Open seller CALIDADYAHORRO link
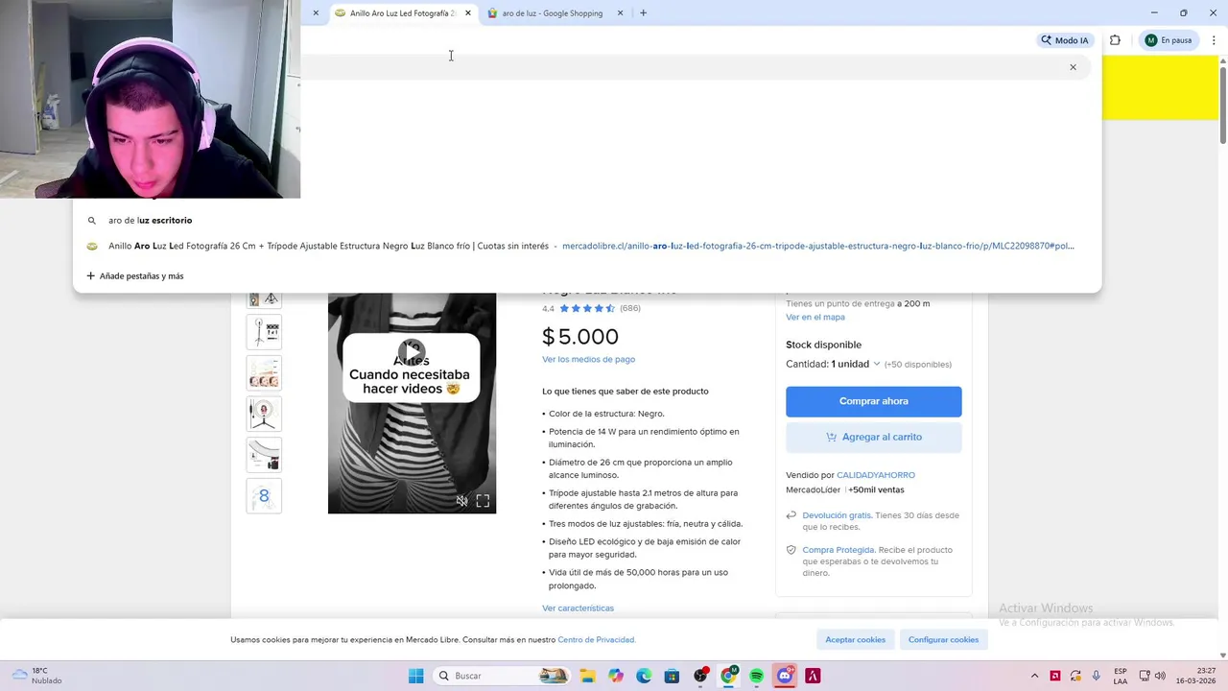 [876, 475]
